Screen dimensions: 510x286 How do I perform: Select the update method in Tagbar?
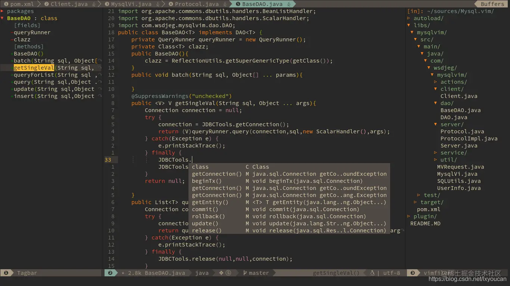click(x=54, y=89)
